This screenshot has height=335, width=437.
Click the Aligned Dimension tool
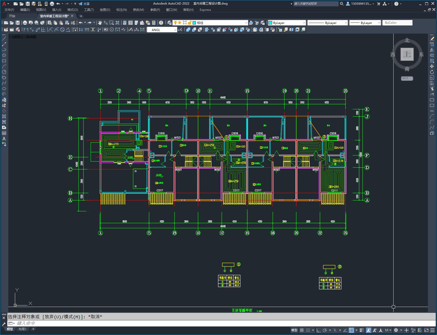tap(32, 30)
